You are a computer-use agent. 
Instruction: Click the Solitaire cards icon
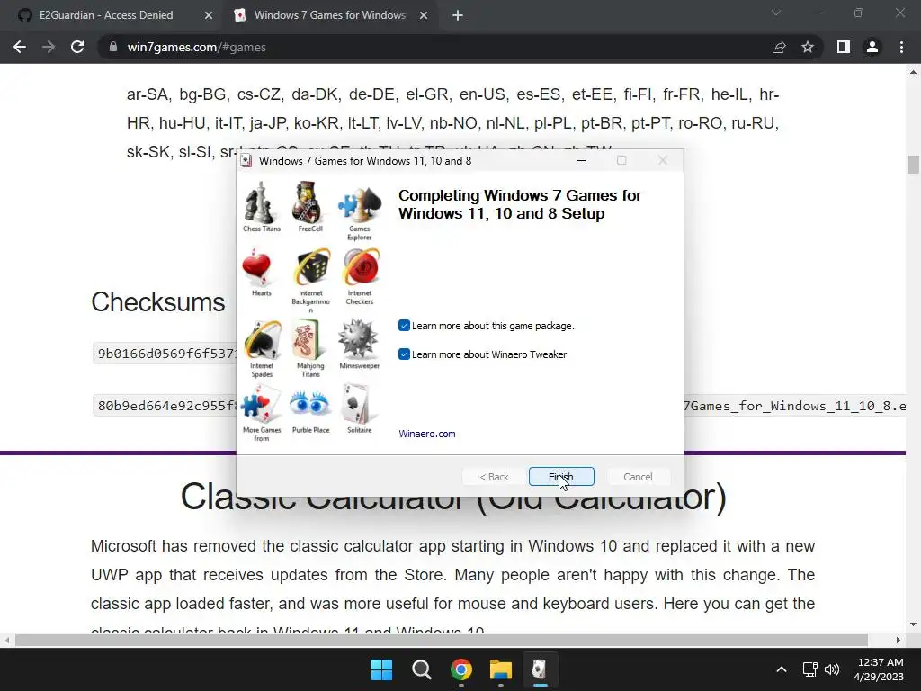(x=356, y=404)
